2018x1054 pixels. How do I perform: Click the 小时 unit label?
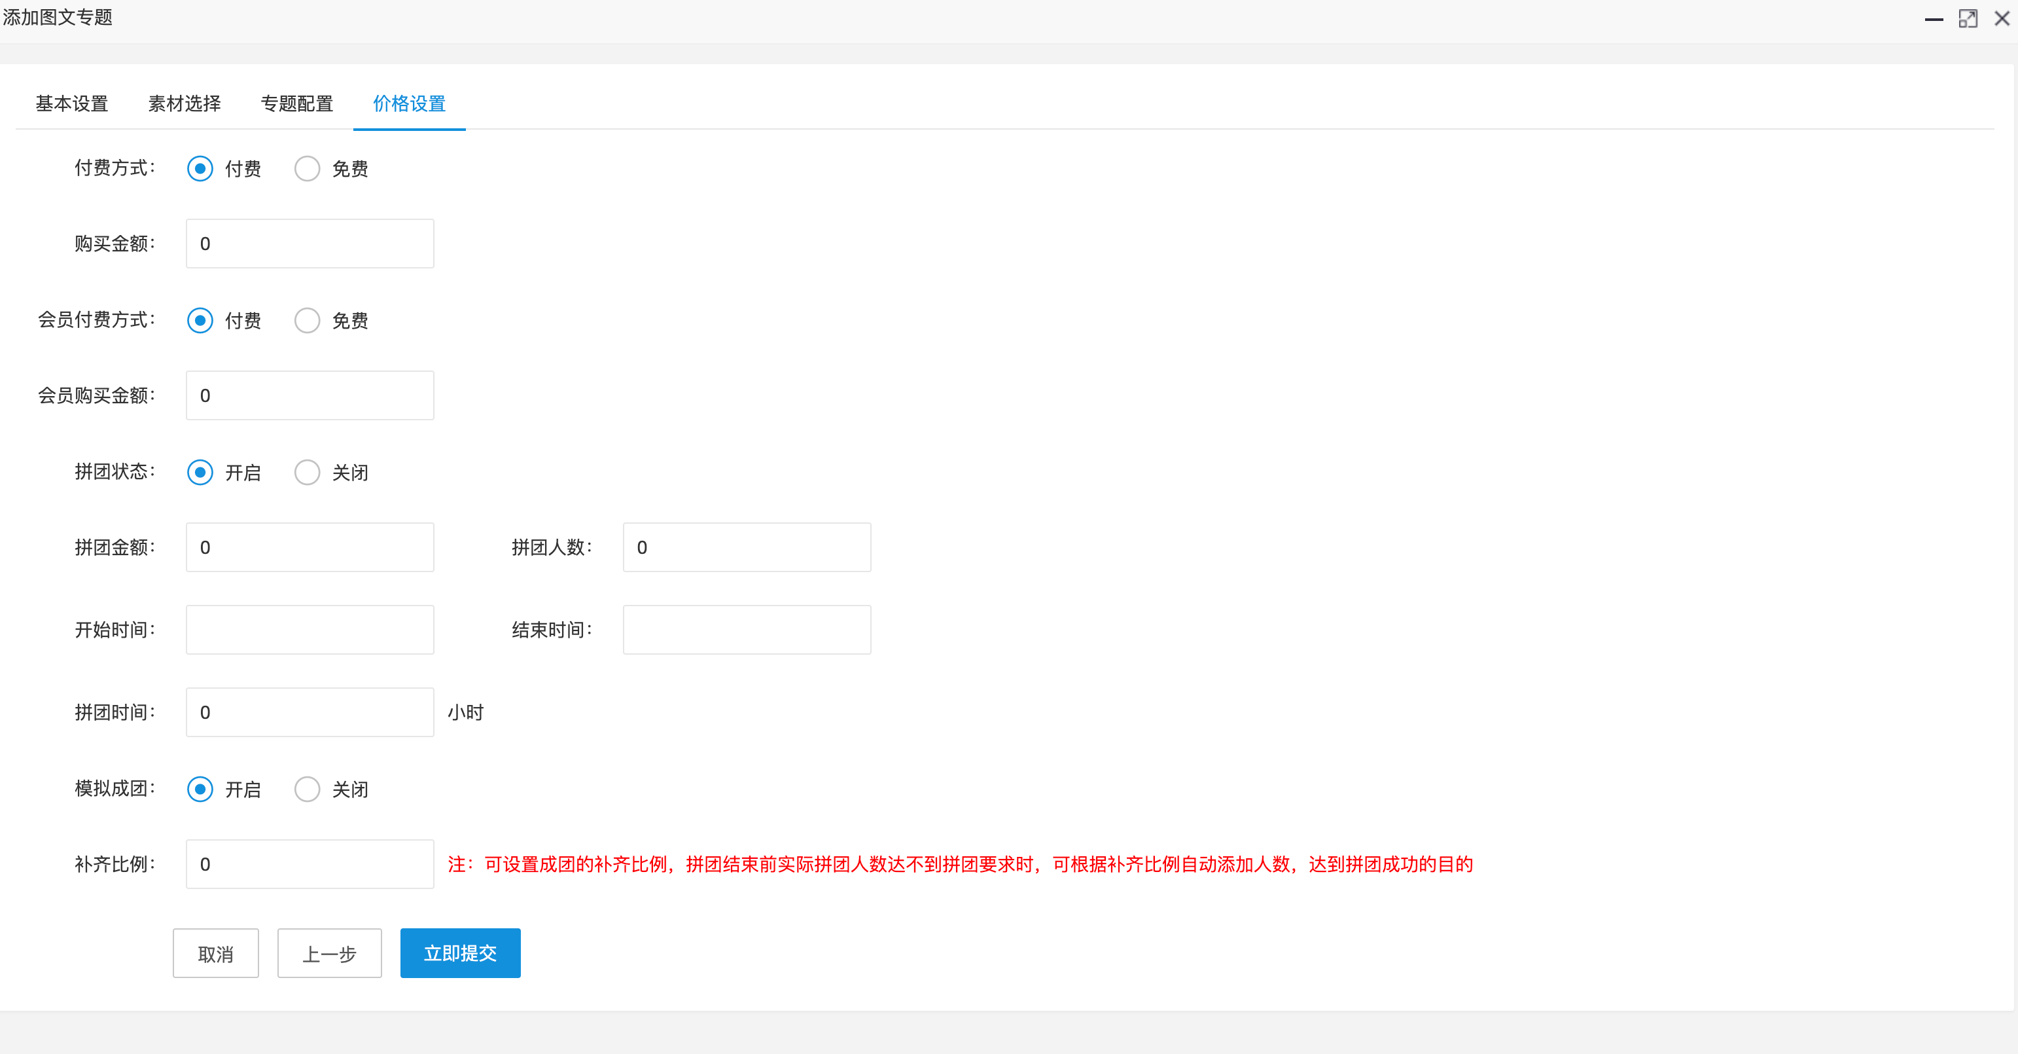click(466, 712)
